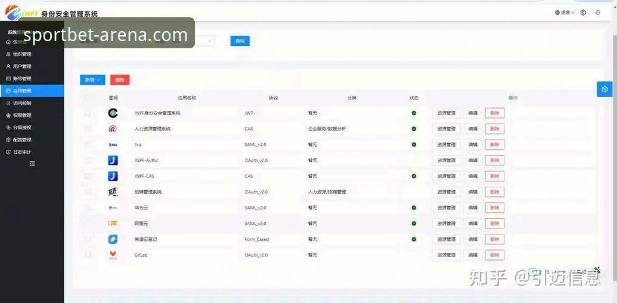
Task: Click 资源管理 for the 有道云笔记 row
Action: [x=447, y=239]
